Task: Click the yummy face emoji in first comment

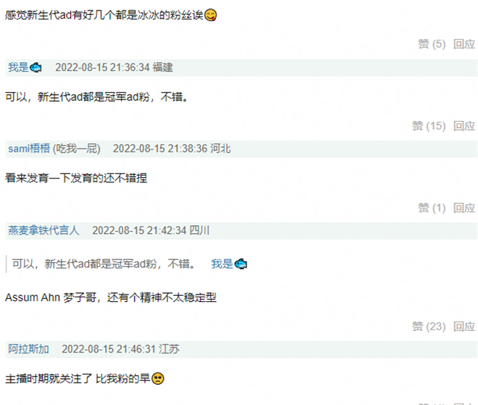Action: click(x=211, y=15)
